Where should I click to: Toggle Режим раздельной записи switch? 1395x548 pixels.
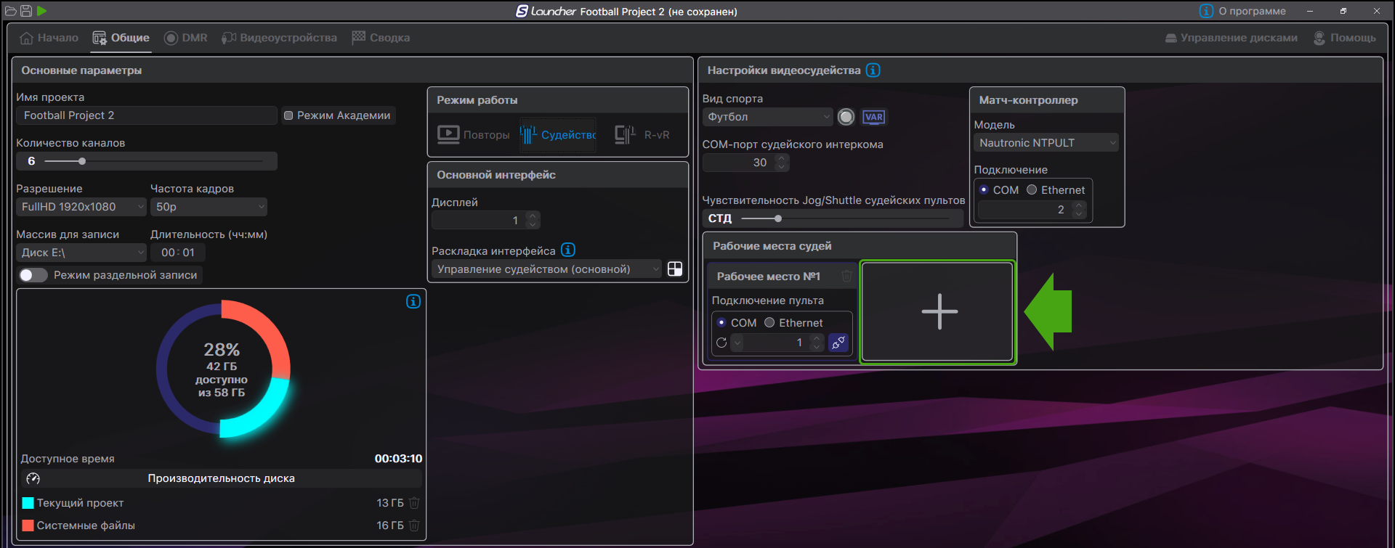coord(33,275)
